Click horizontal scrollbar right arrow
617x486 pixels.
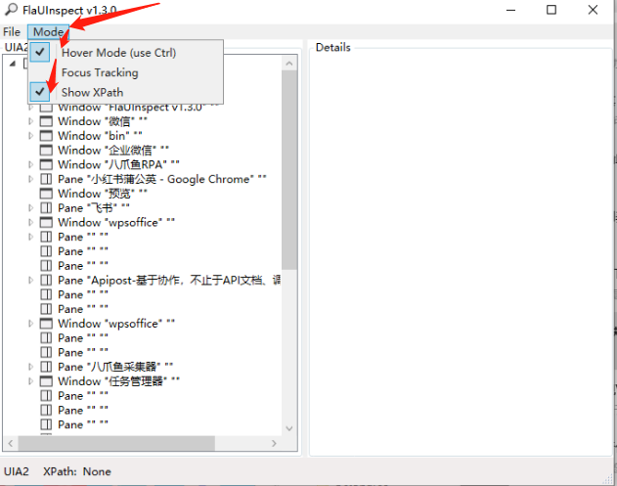point(274,443)
